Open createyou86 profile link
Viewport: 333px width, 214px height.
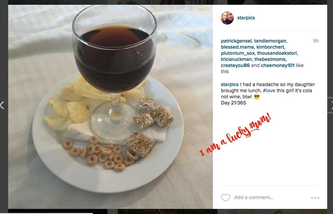[235, 65]
